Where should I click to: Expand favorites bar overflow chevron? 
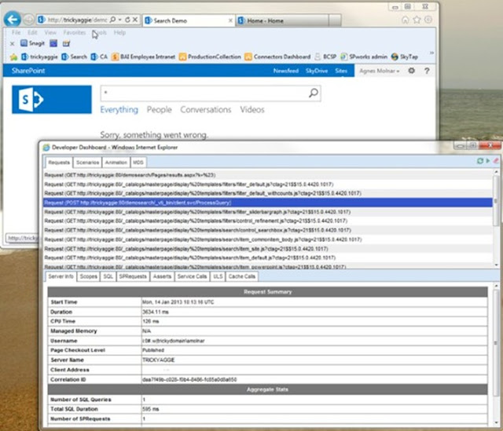coord(431,53)
